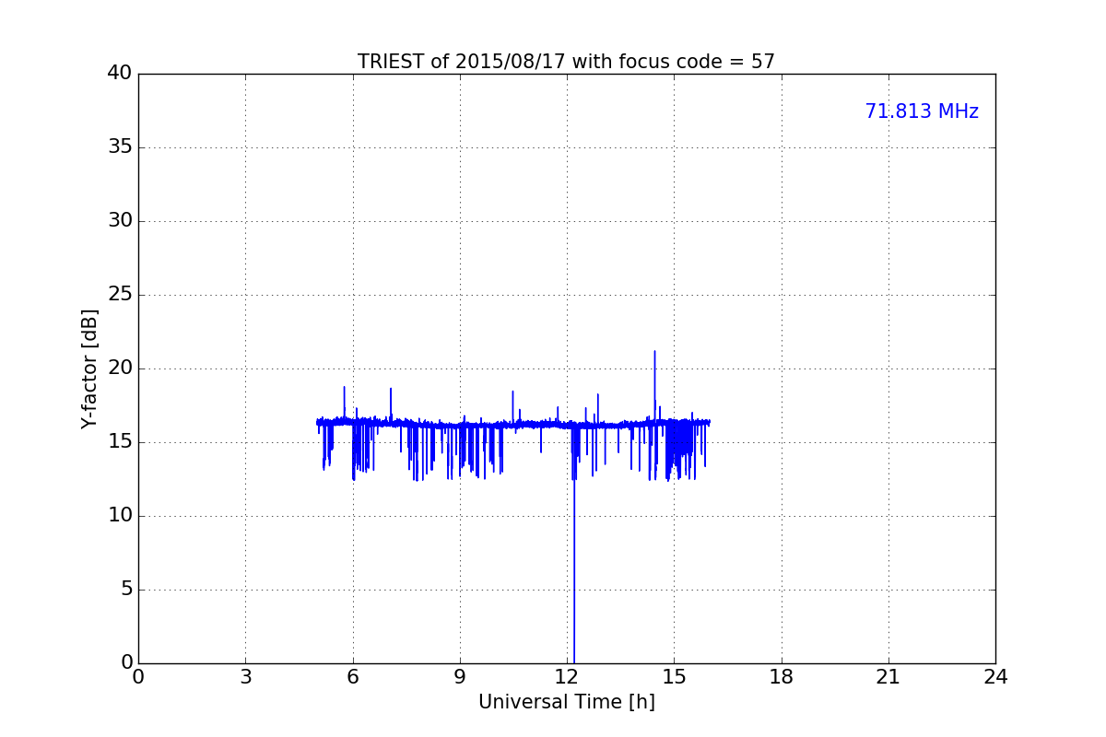Click the x-axis tick label '21'
1106x737 pixels.
point(888,677)
